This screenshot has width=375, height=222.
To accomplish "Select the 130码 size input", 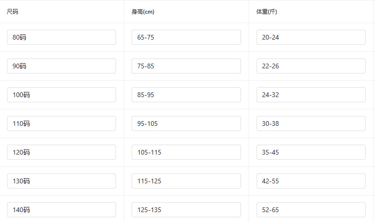I will [x=61, y=181].
